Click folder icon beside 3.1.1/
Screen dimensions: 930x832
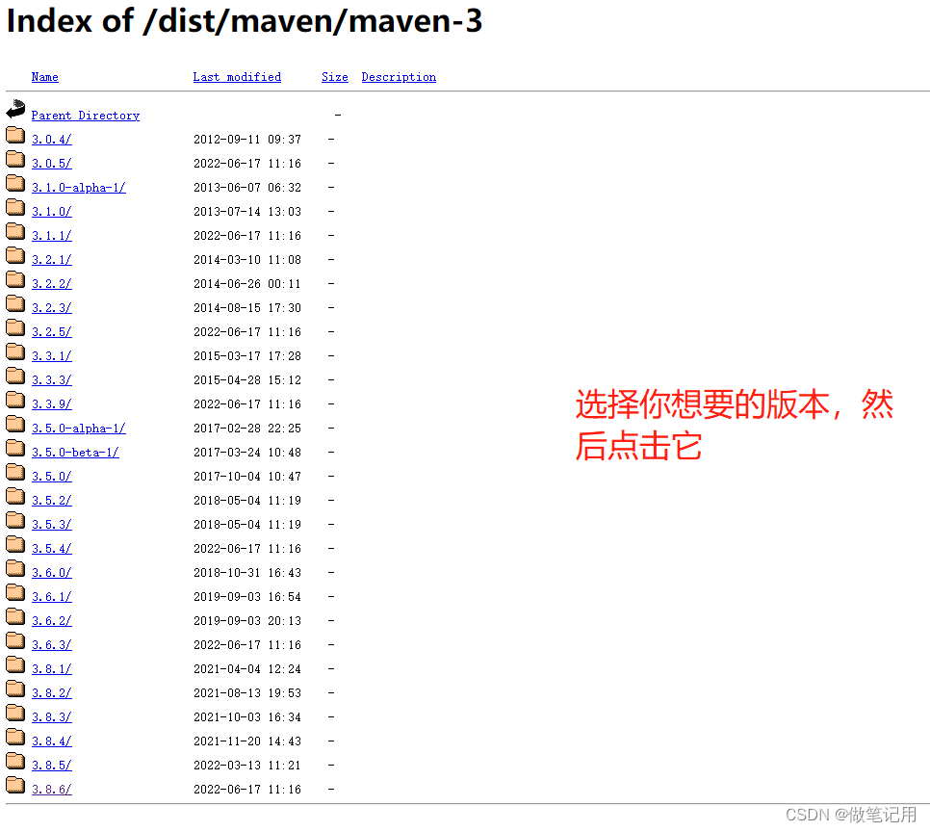15,231
